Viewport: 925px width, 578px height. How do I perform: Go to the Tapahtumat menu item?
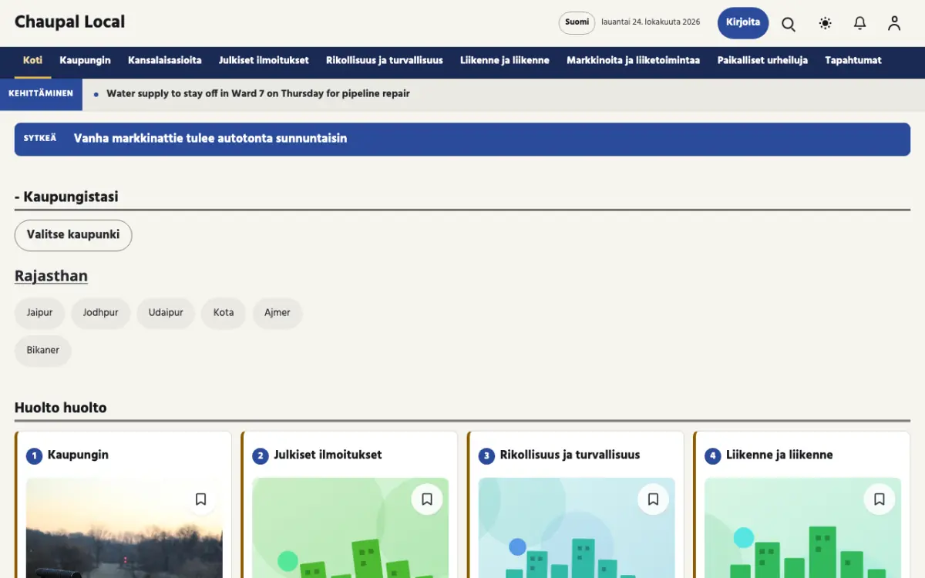pyautogui.click(x=853, y=60)
